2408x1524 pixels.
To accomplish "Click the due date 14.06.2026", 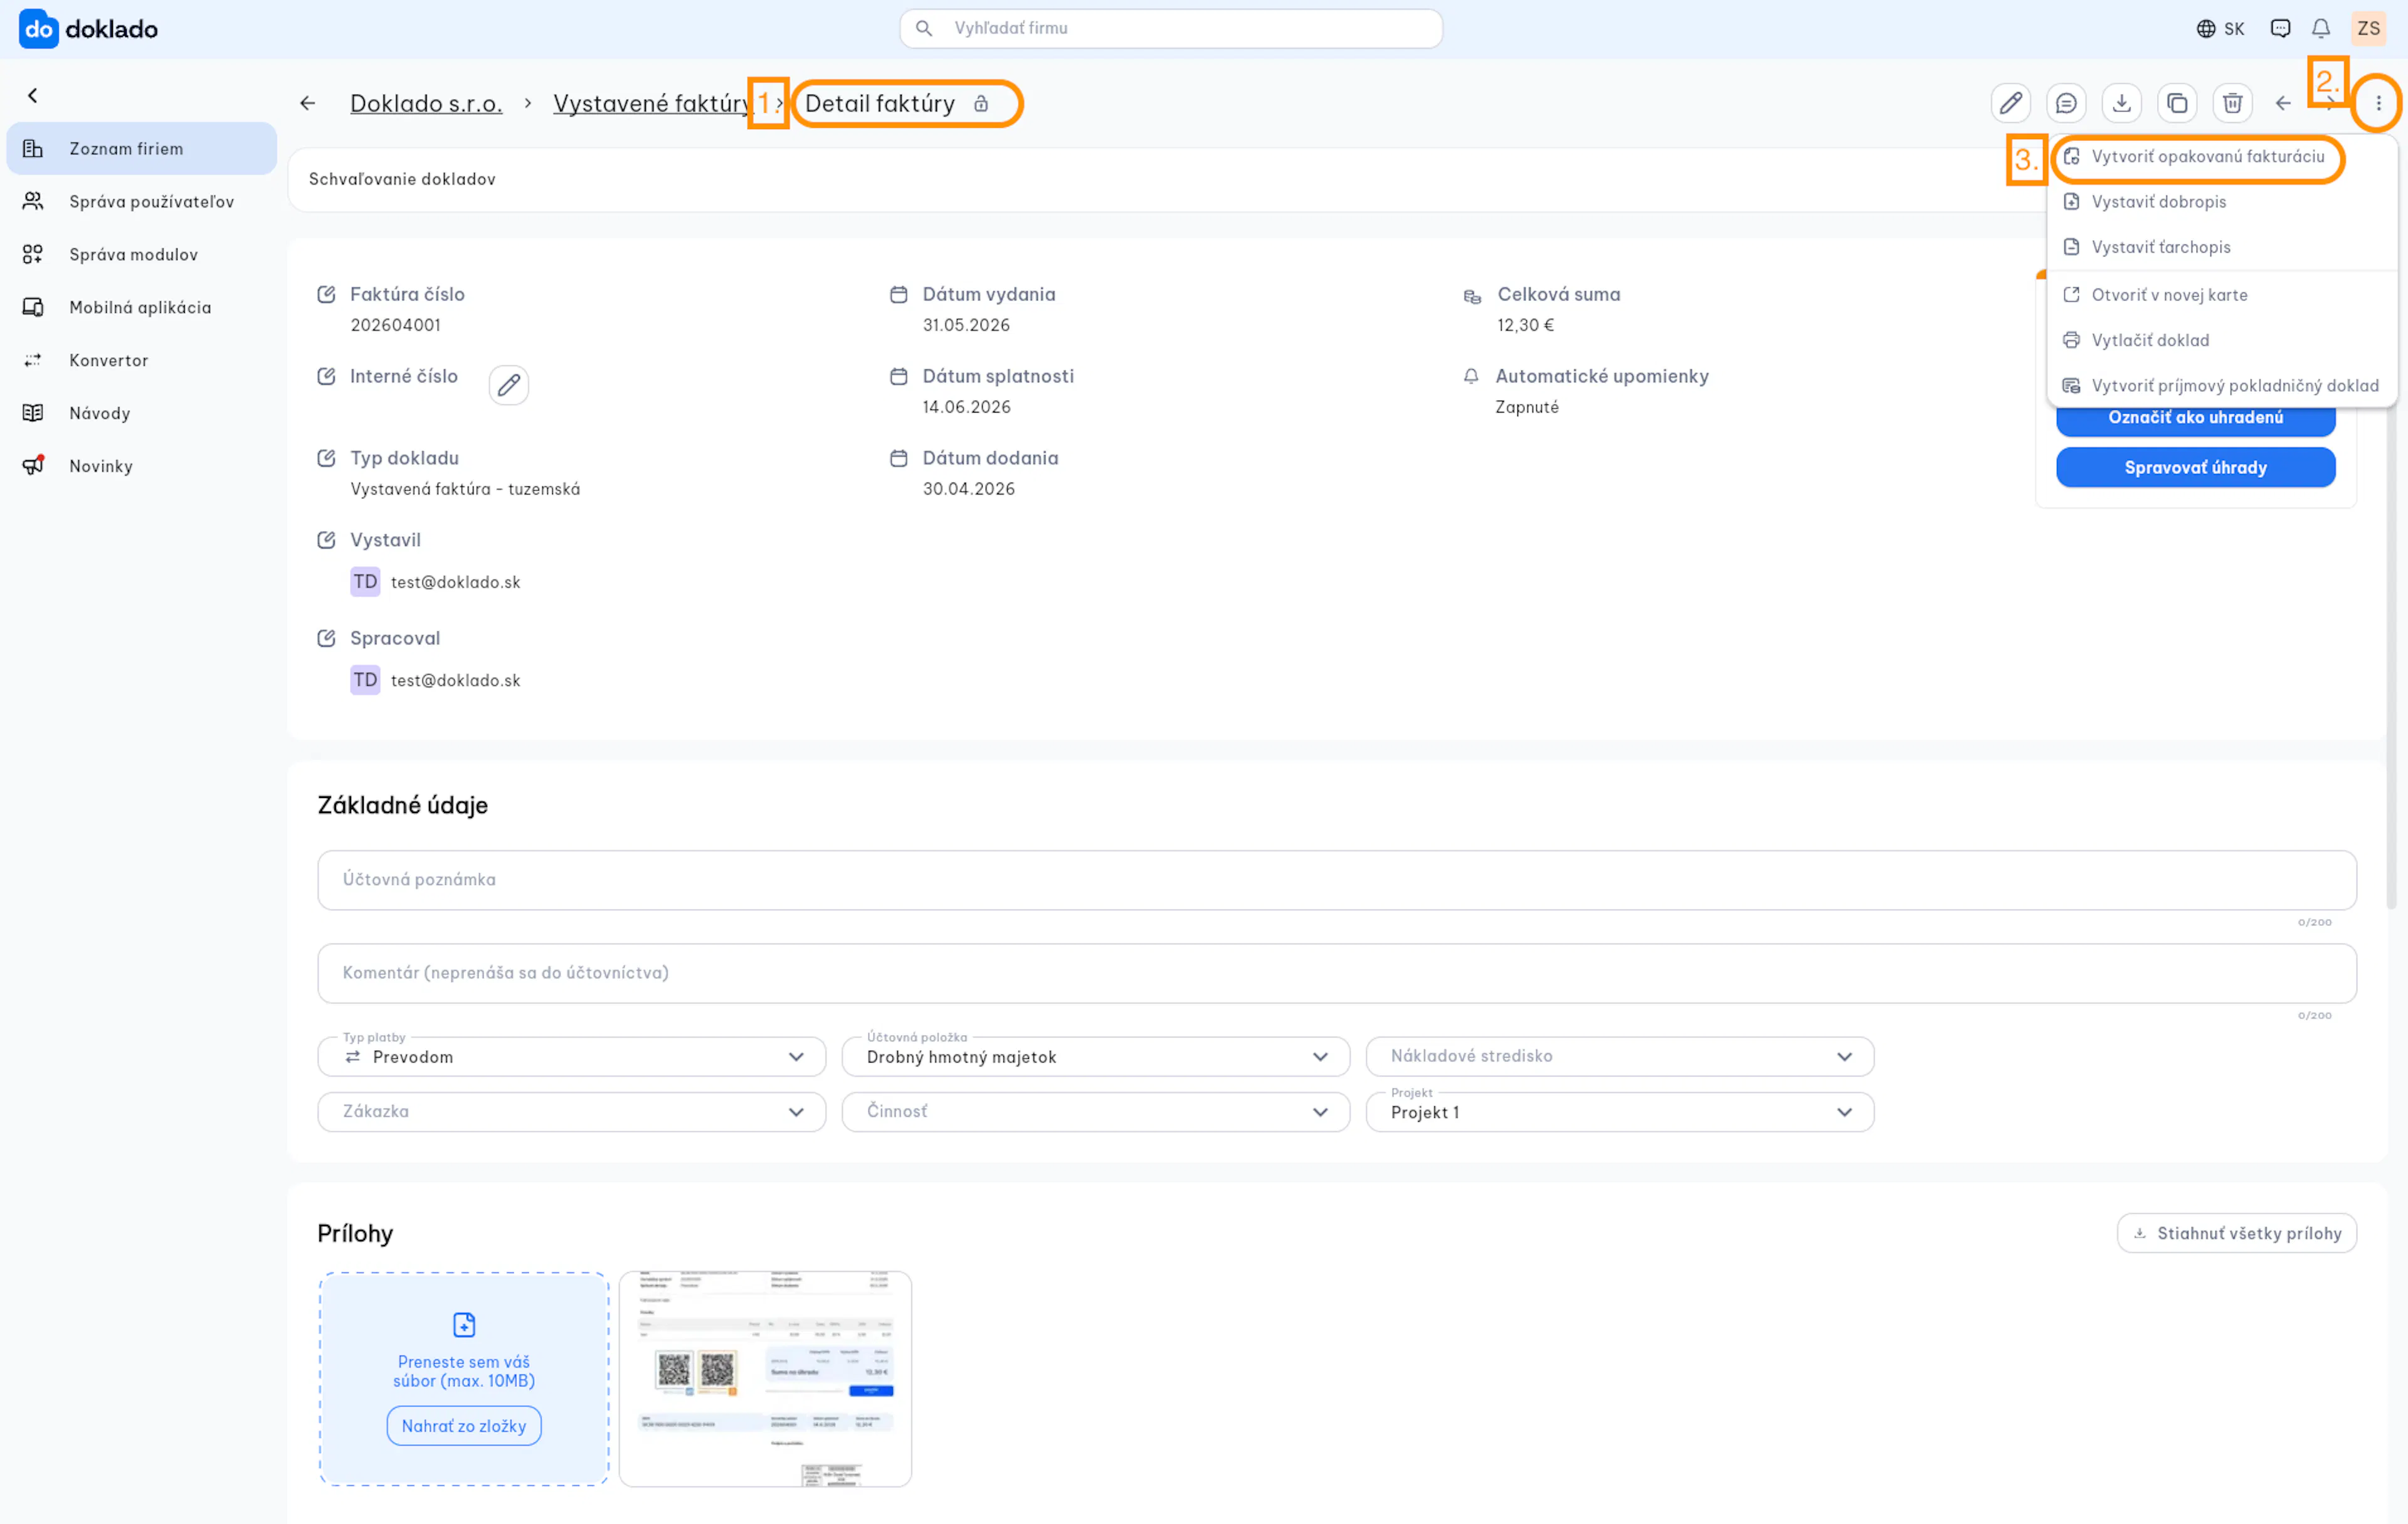I will click(x=966, y=408).
